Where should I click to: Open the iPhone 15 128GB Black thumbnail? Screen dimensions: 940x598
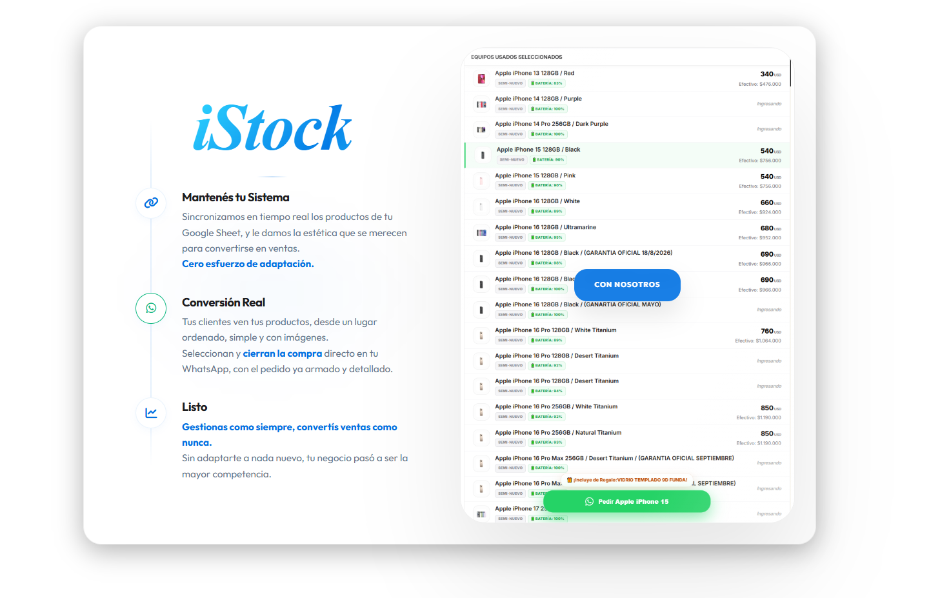pos(483,155)
